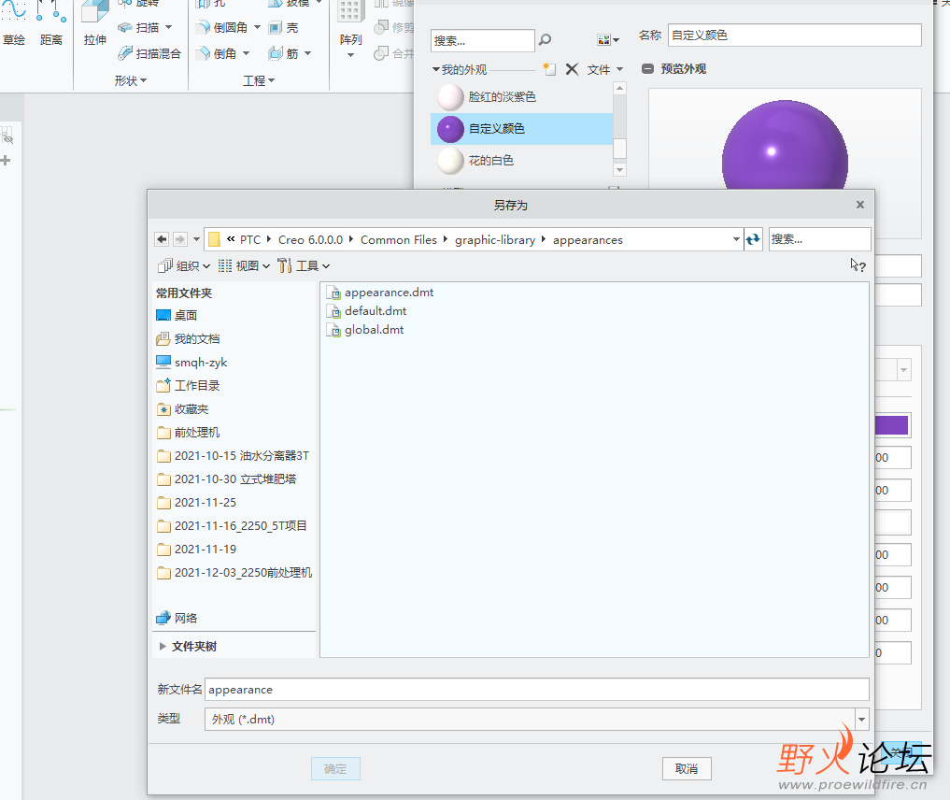Open the 2021-11-19 folder shortcut
The height and width of the screenshot is (800, 950).
[x=196, y=550]
